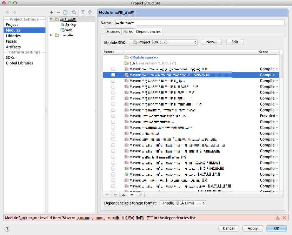Click the forward navigation arrow

(14, 13)
